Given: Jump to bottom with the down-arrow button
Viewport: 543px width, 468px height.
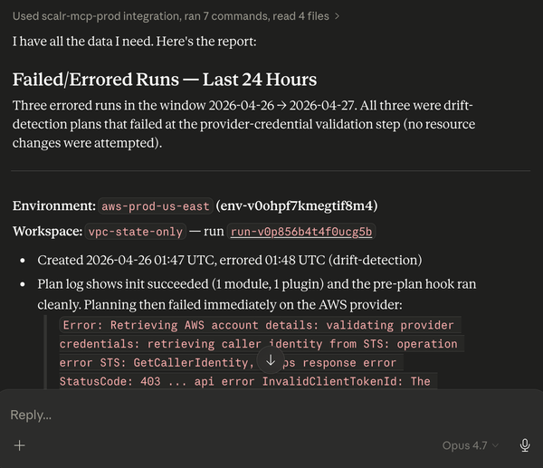Looking at the screenshot, I should point(271,360).
